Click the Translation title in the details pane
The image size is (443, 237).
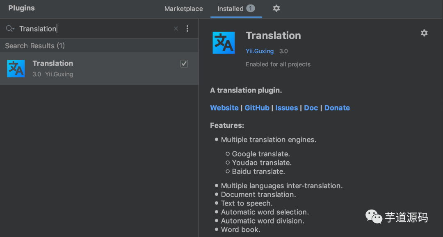pyautogui.click(x=273, y=36)
